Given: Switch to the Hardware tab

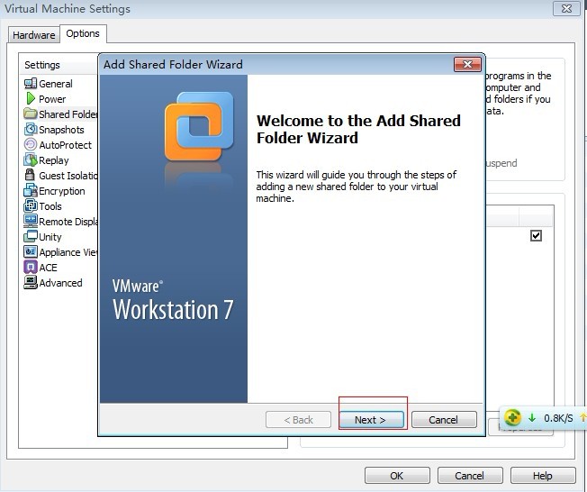Looking at the screenshot, I should point(34,35).
